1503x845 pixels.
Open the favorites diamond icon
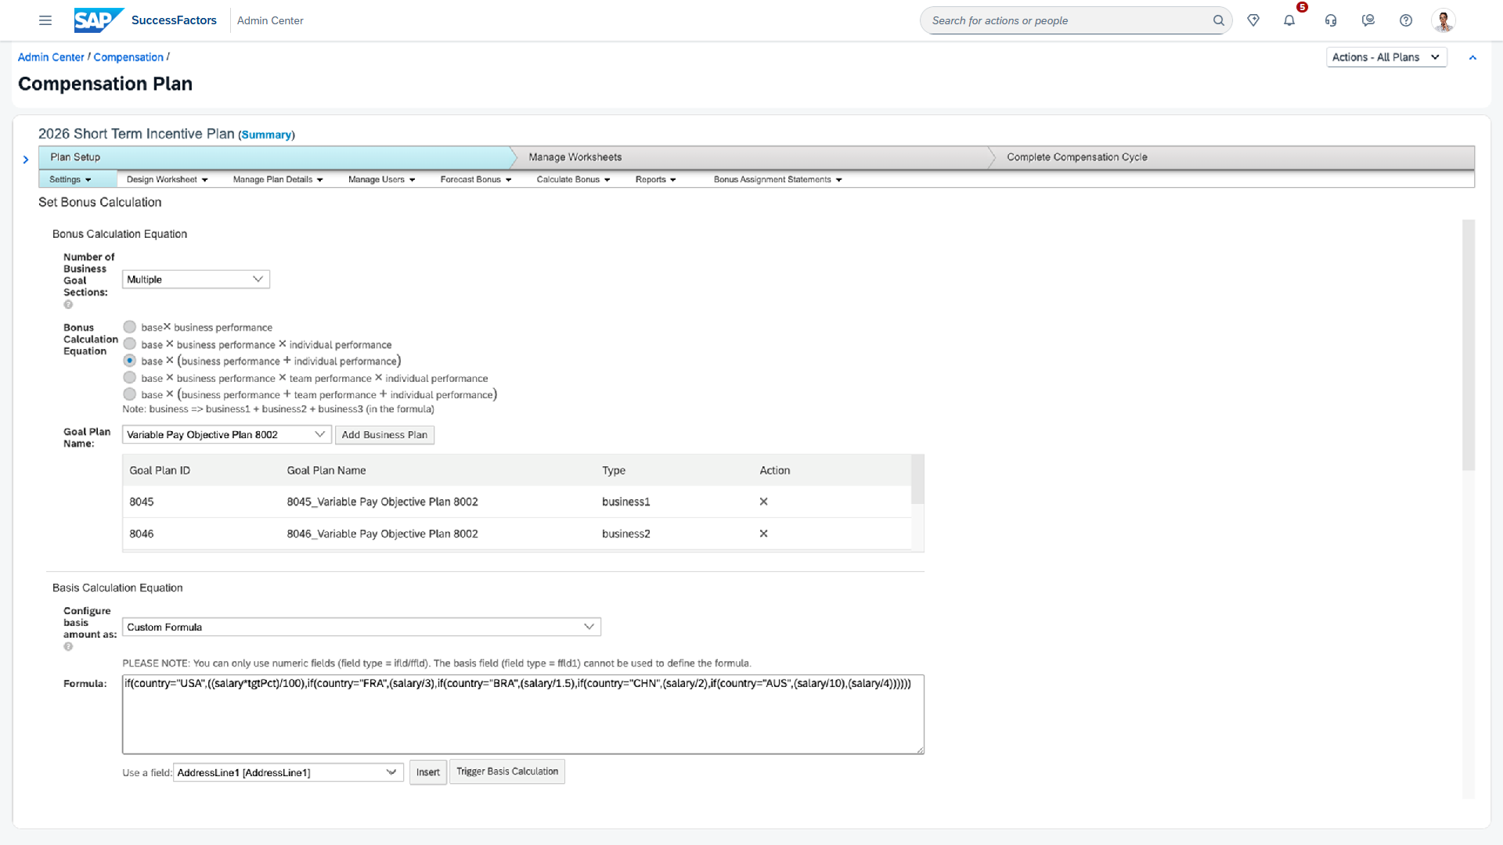[x=1253, y=20]
